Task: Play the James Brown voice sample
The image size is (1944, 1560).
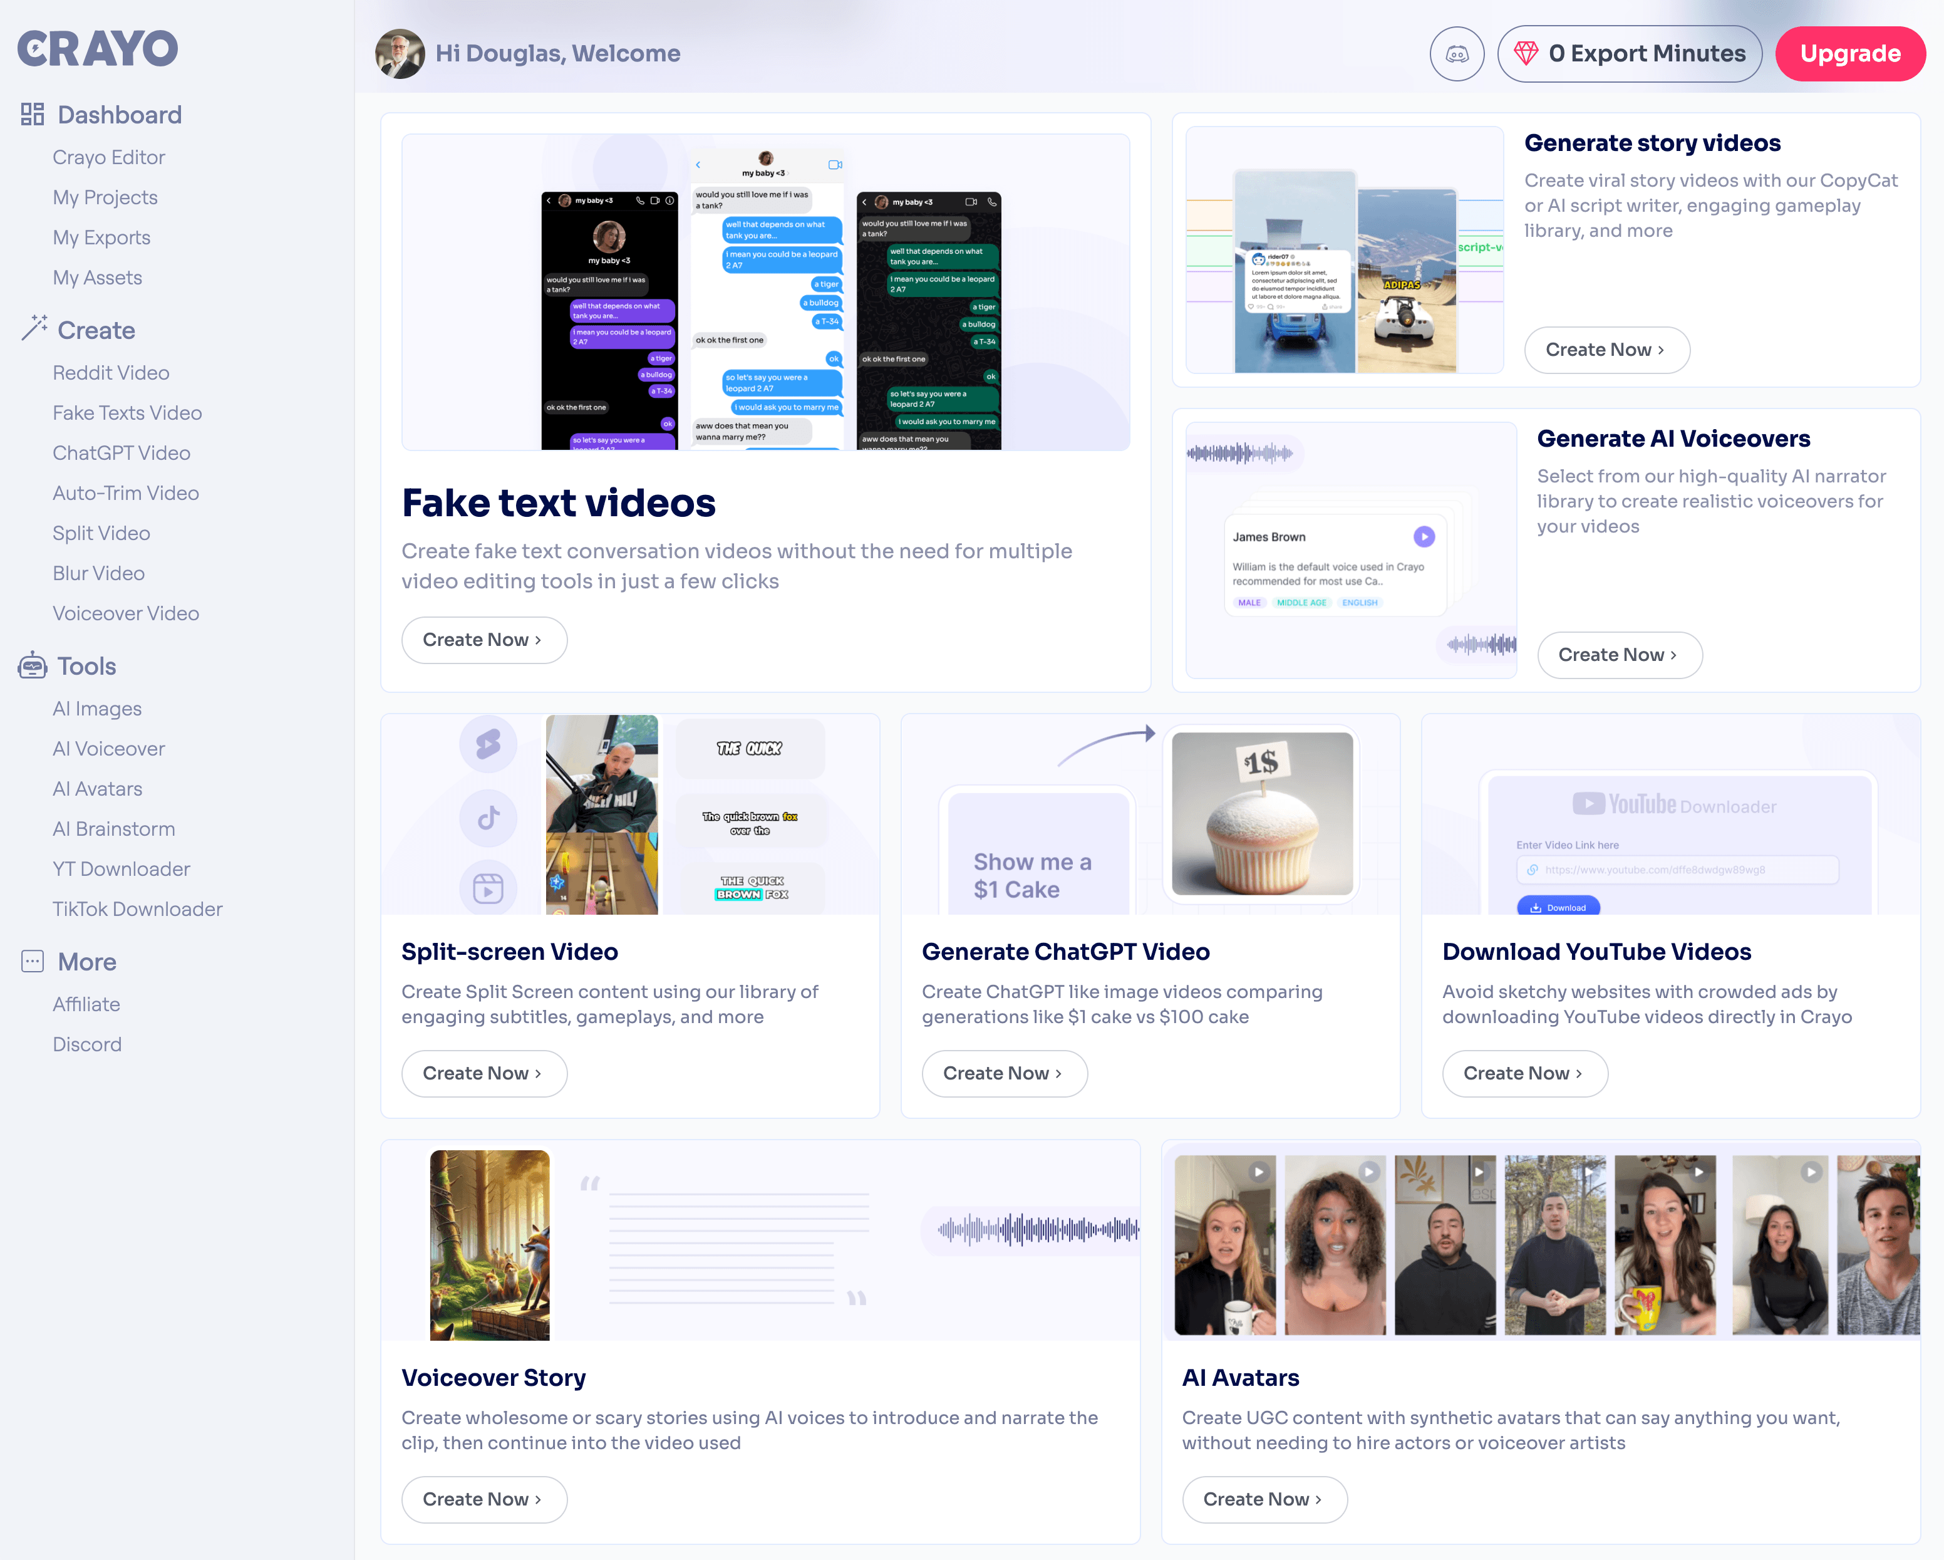Action: 1424,536
